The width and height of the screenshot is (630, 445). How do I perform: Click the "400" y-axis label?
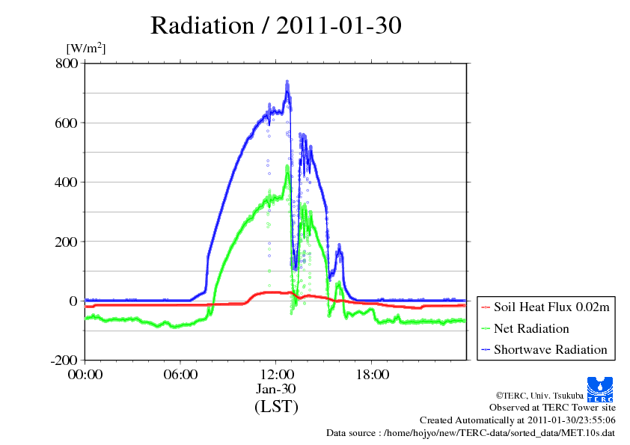point(67,182)
